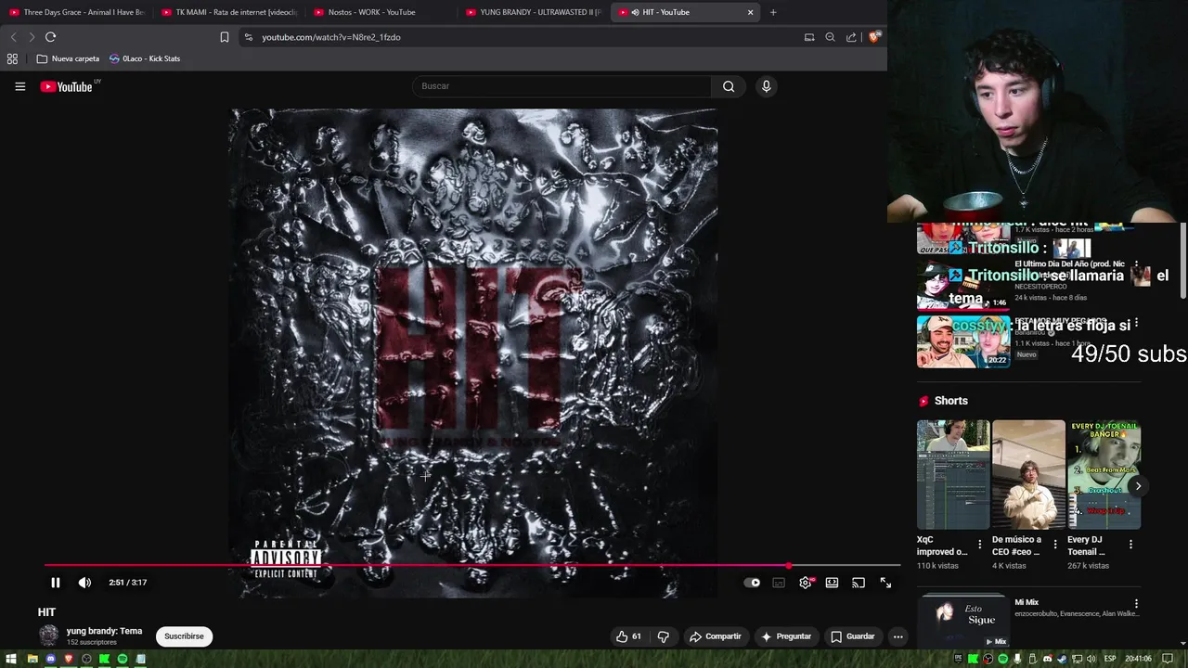
Task: Open Nueva carpeta bookmarks folder
Action: coord(68,58)
